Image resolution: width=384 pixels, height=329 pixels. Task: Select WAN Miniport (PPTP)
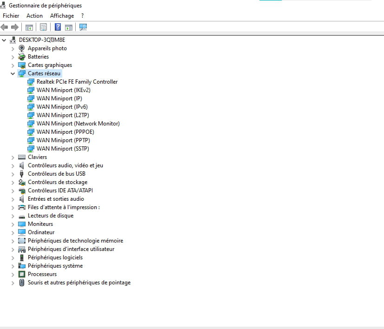(x=63, y=140)
